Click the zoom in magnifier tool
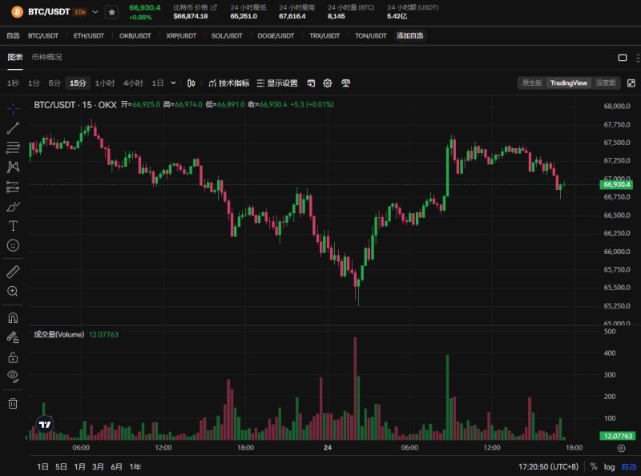The image size is (641, 476). [13, 291]
